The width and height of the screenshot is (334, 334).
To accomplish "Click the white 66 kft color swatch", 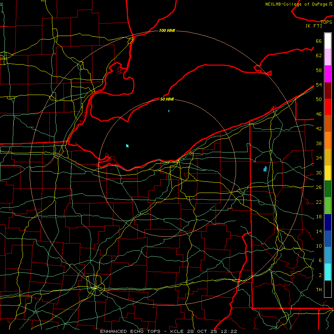I will click(x=328, y=41).
